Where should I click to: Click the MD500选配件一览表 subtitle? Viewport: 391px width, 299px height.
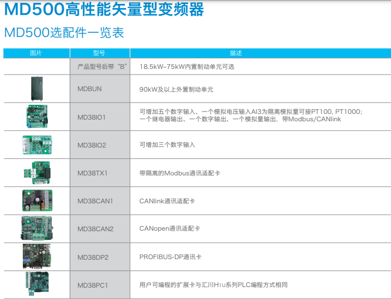(x=64, y=32)
